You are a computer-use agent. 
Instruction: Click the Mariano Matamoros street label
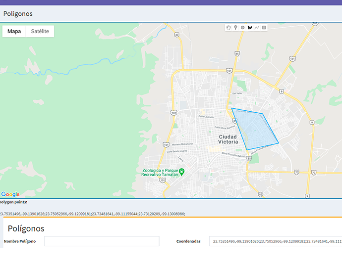181,144
